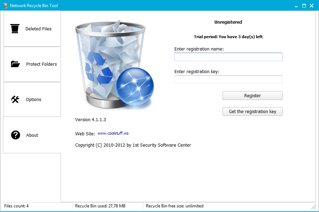Click the Trial period 3 days left text

click(228, 37)
